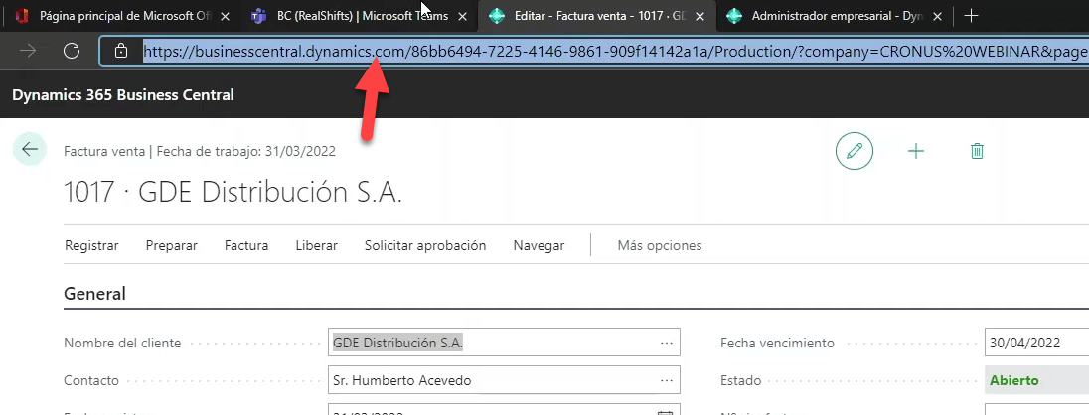This screenshot has height=415, width=1089.
Task: Close the Editar - Factura venta tab
Action: [x=700, y=16]
